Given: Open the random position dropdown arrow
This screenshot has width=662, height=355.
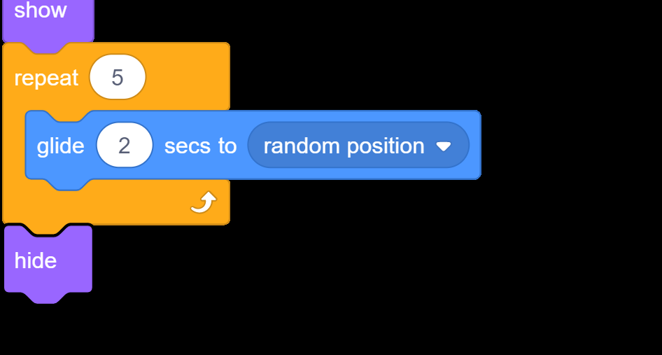Looking at the screenshot, I should 443,146.
